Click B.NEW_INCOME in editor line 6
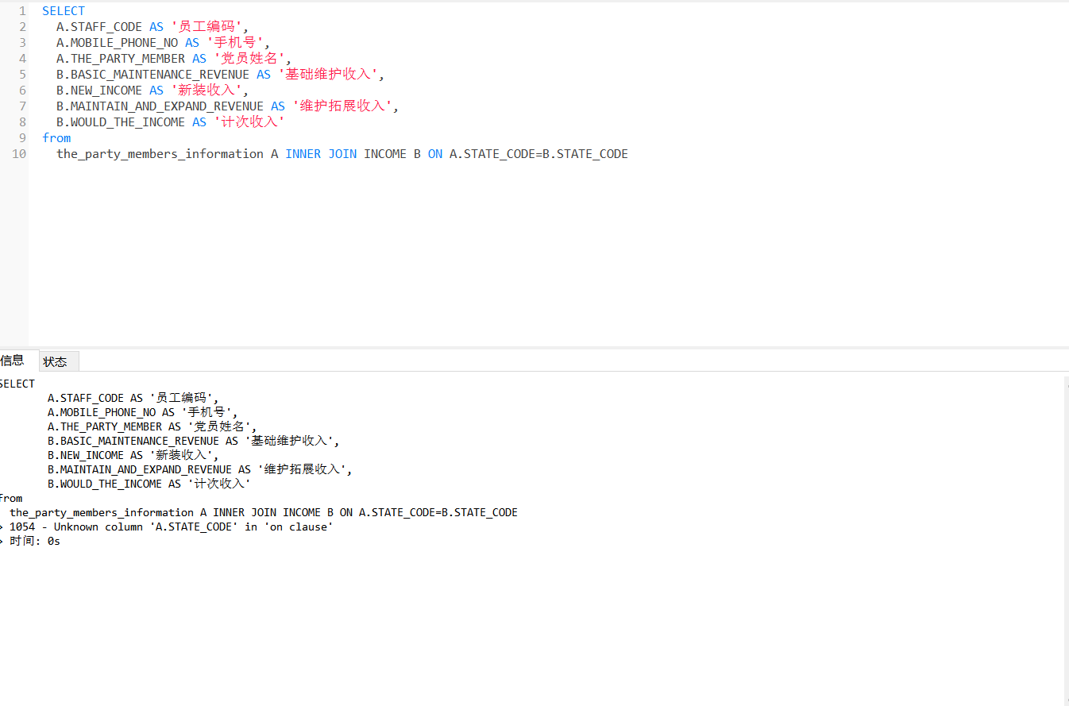 click(99, 91)
